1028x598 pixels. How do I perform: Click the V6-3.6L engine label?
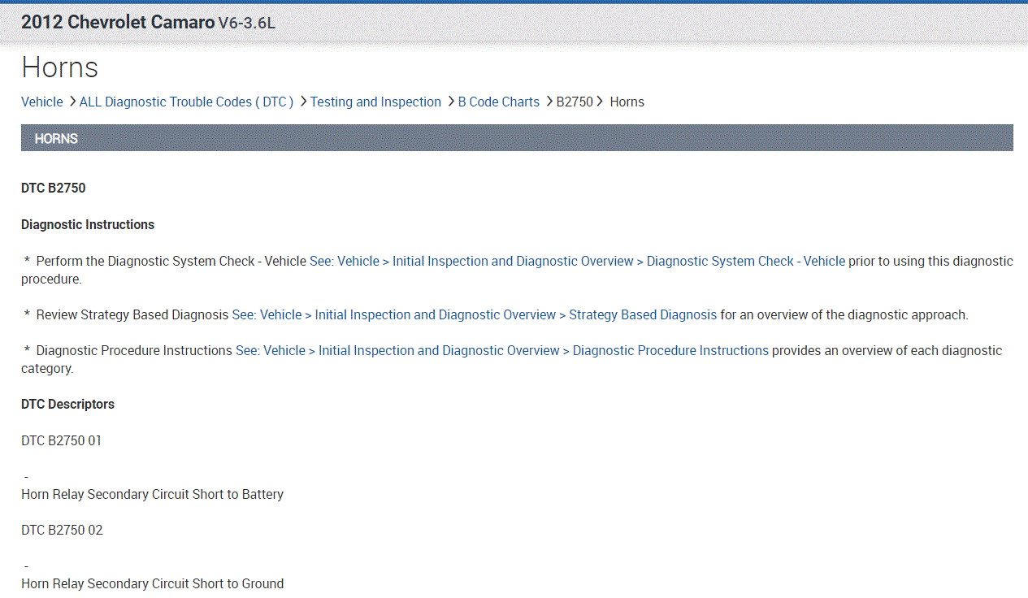click(247, 24)
